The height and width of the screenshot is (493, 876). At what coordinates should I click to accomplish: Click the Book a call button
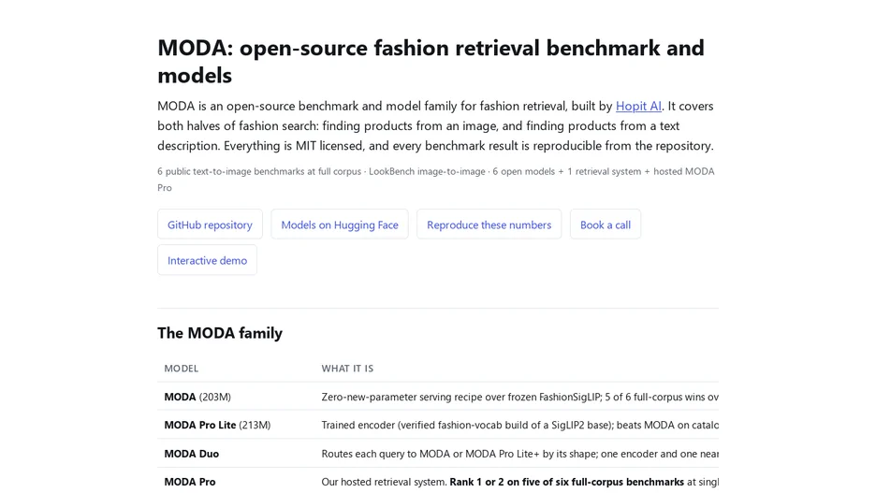605,225
